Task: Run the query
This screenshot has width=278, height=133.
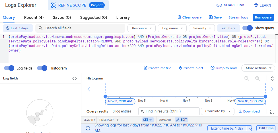Action: pyautogui.click(x=263, y=17)
